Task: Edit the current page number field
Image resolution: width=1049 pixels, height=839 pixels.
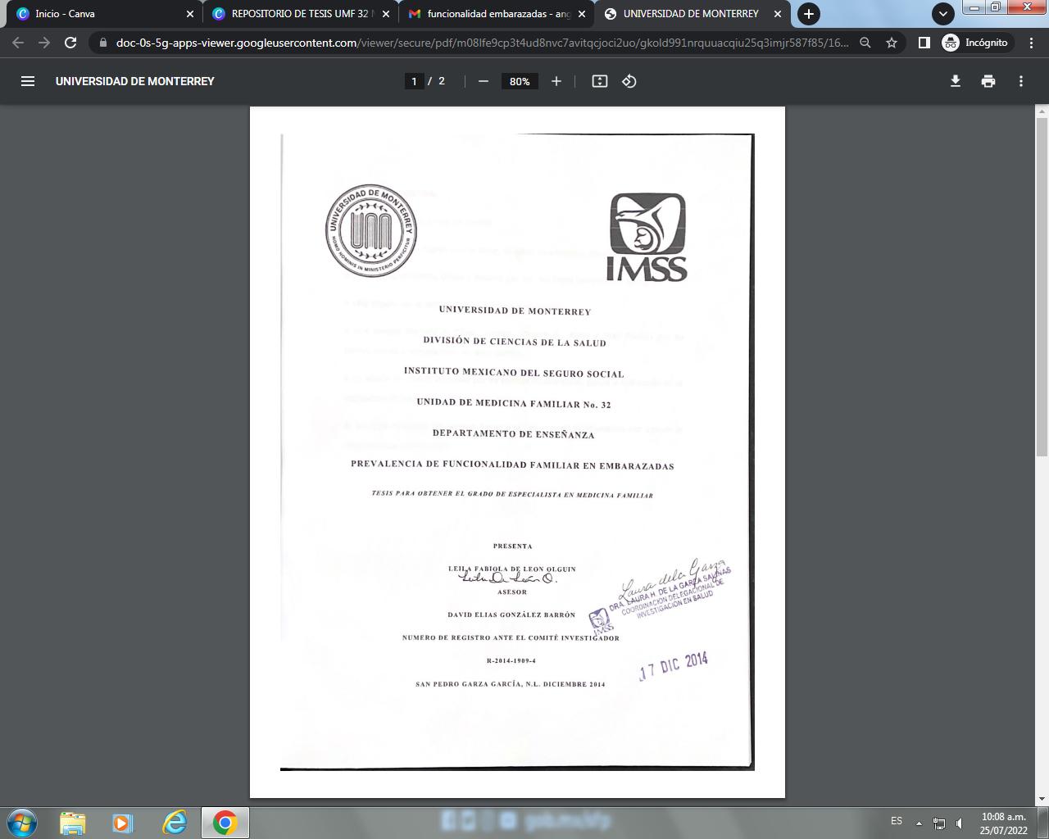Action: (x=414, y=81)
